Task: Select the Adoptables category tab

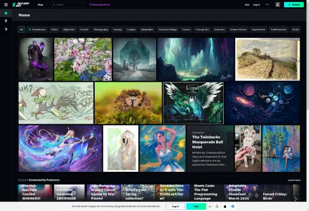Action: click(147, 29)
